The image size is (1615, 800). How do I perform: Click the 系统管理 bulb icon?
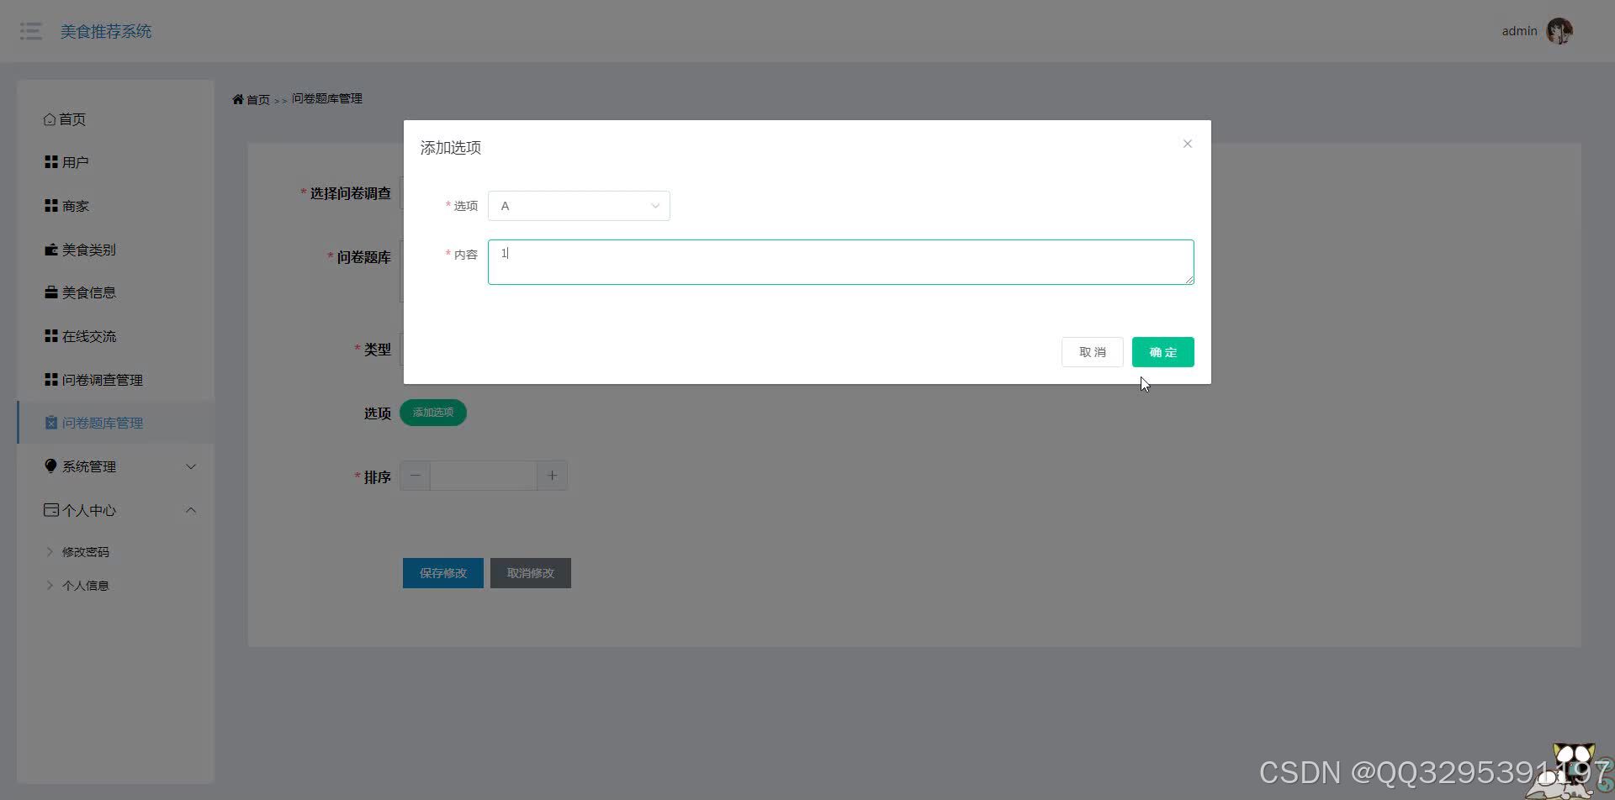point(51,466)
